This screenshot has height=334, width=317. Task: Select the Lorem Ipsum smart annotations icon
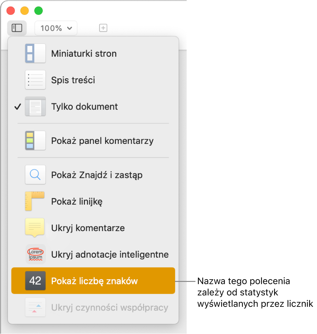[35, 254]
